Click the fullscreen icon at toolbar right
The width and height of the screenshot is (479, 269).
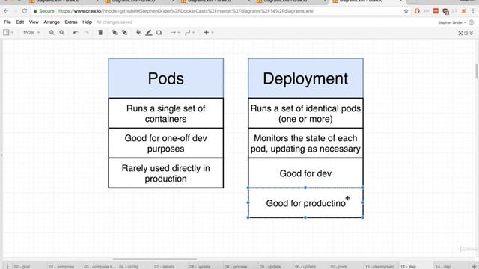[461, 33]
